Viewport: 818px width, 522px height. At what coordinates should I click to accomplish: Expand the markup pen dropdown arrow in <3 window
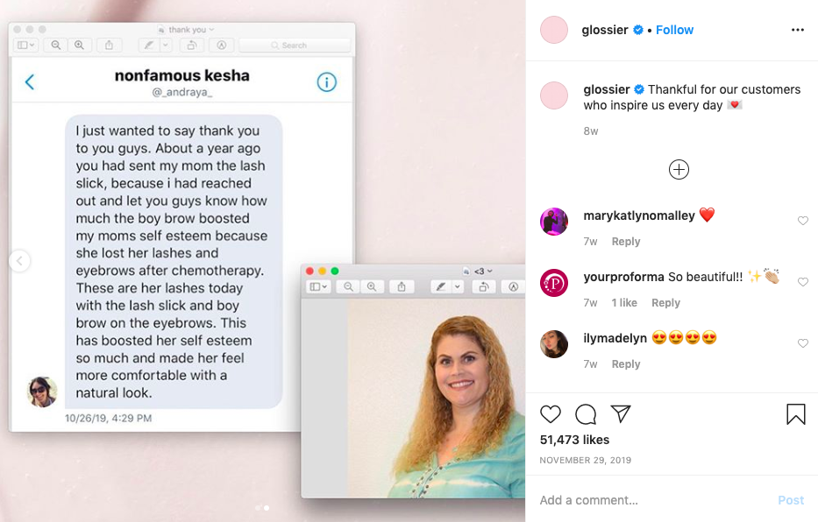tap(458, 286)
